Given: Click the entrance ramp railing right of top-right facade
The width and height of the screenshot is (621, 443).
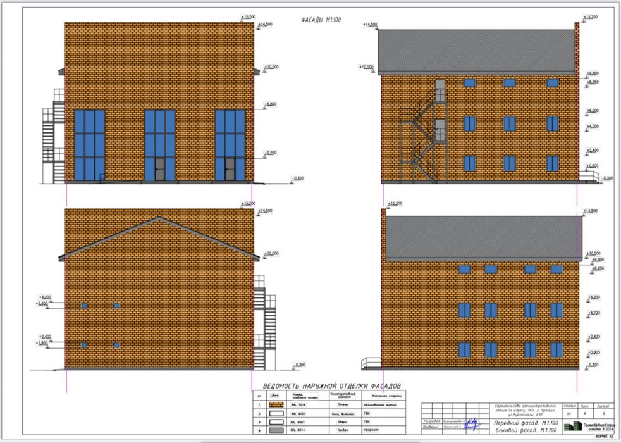Looking at the screenshot, I should point(589,175).
